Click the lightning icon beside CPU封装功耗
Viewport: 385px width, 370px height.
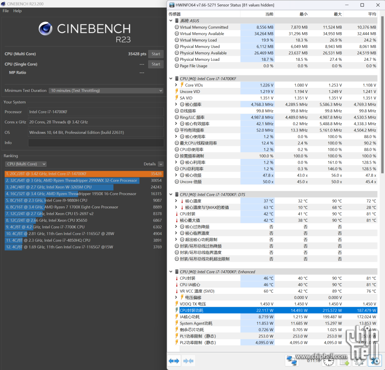pyautogui.click(x=176, y=310)
